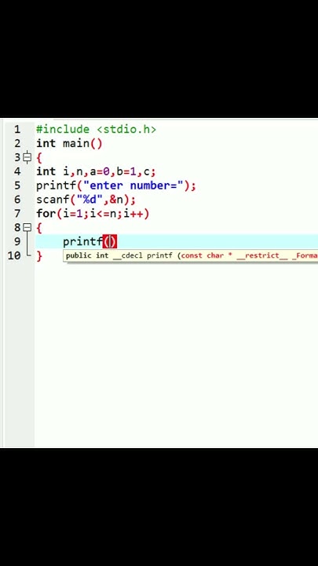Click the 'int main()' line
318x566 pixels.
tap(69, 143)
